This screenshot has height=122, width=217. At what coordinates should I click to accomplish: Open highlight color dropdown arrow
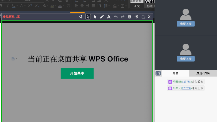tap(56, 6)
